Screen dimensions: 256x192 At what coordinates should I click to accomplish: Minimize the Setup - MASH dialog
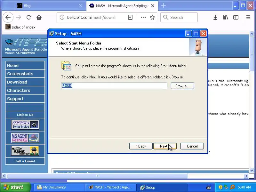(x=188, y=34)
